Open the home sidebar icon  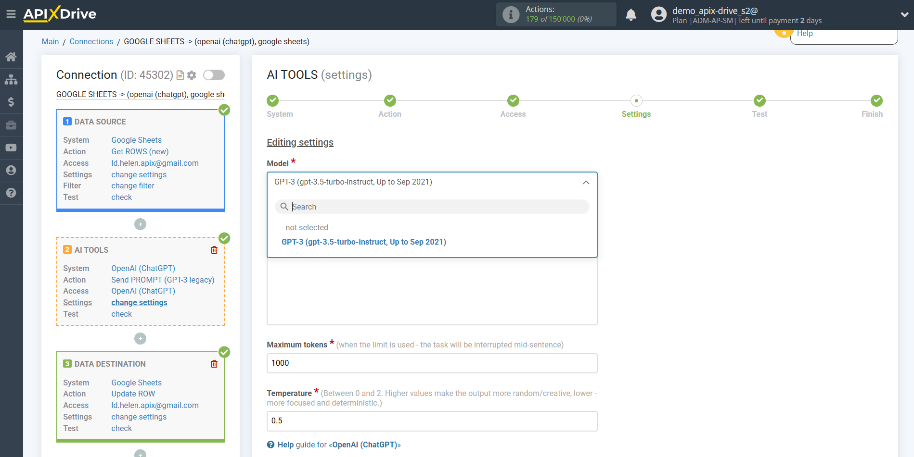pos(11,57)
